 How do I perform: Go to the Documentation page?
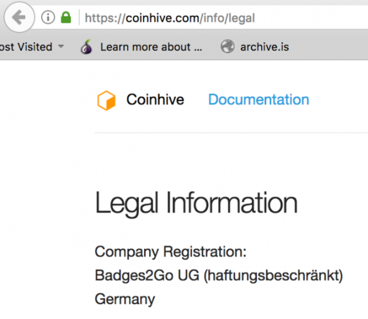click(258, 100)
